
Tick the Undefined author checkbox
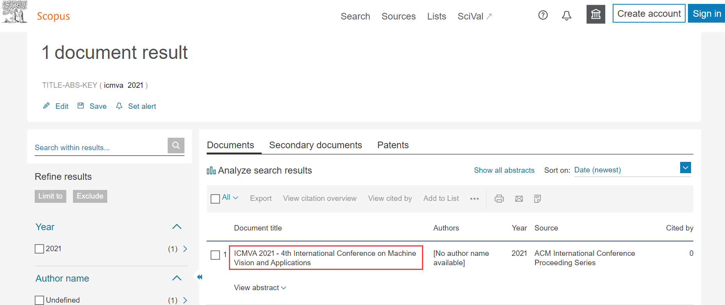(x=39, y=300)
